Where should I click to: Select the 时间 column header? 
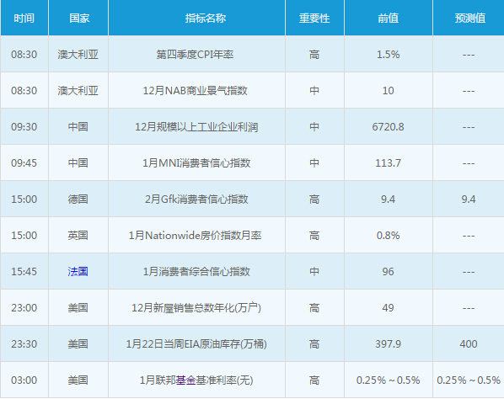(24, 18)
